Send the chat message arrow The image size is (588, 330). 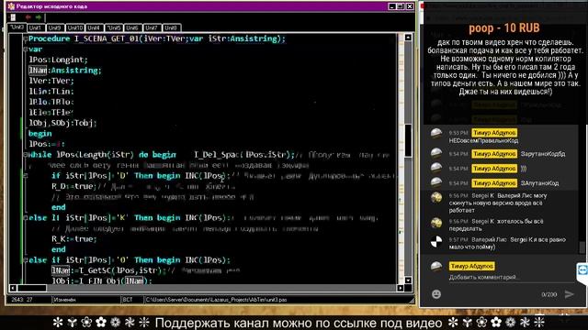(x=570, y=294)
